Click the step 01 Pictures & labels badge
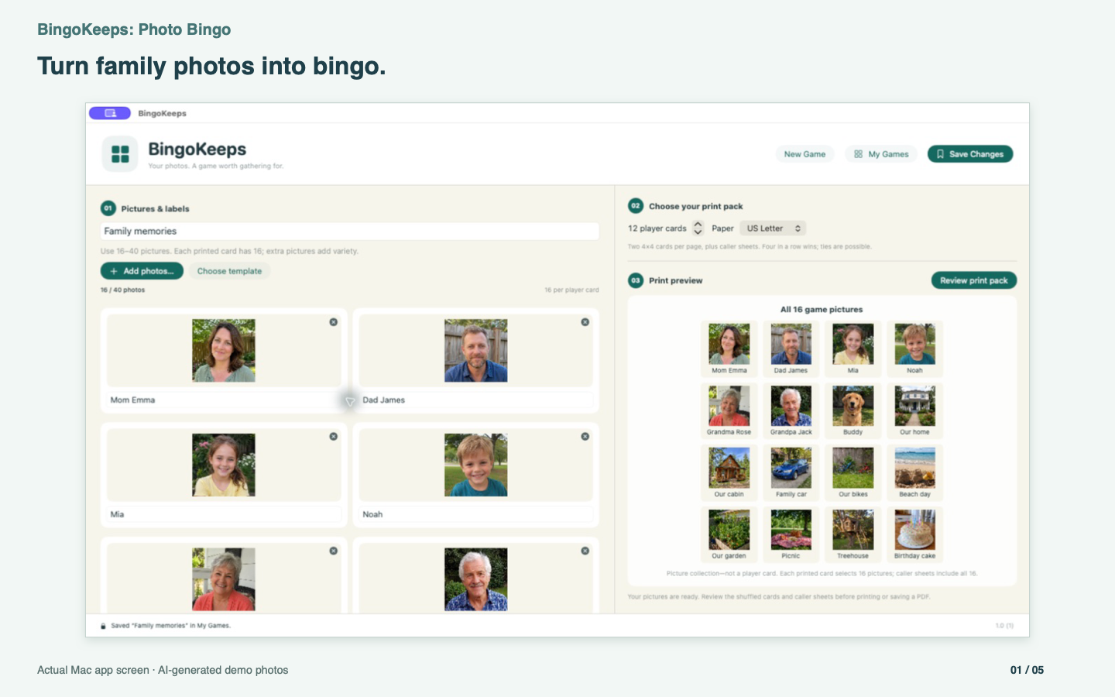Viewport: 1115px width, 697px height. 108,208
